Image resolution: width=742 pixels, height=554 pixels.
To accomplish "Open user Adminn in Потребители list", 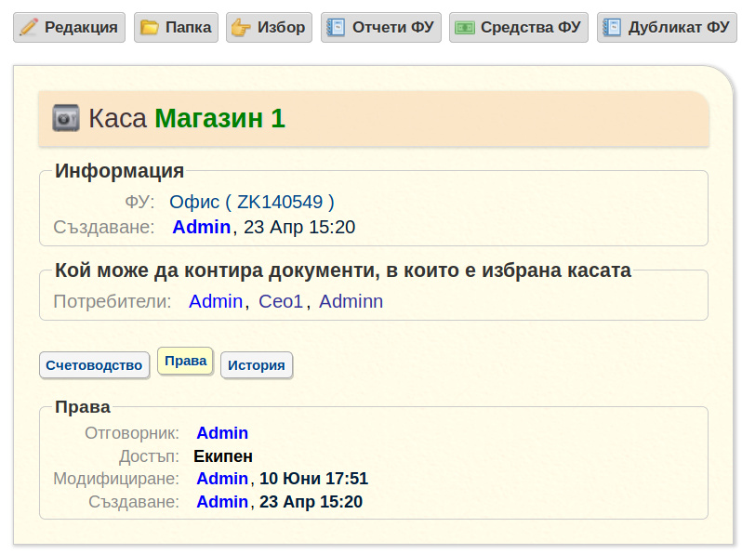I will pos(351,301).
